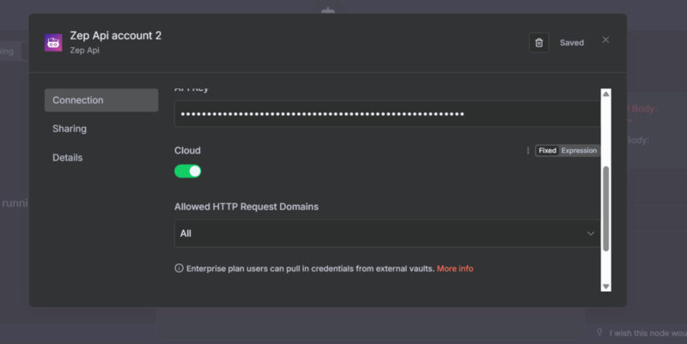Click credential name Zep Api account 2
The width and height of the screenshot is (687, 344).
[x=115, y=35]
